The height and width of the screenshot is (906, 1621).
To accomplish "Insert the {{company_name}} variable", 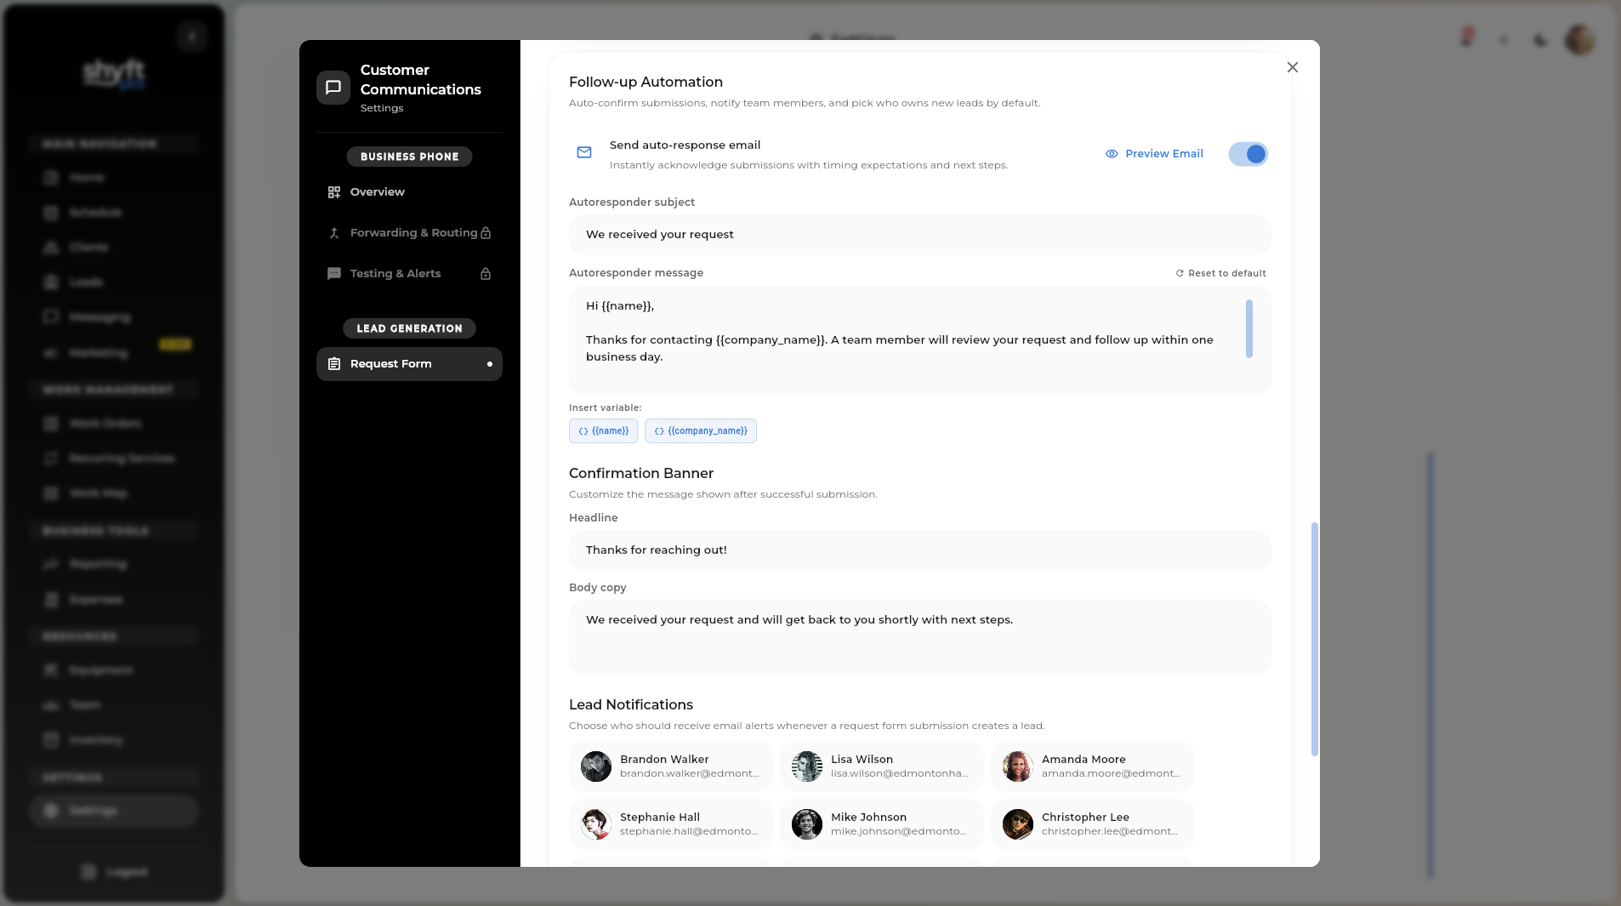I will pos(701,430).
